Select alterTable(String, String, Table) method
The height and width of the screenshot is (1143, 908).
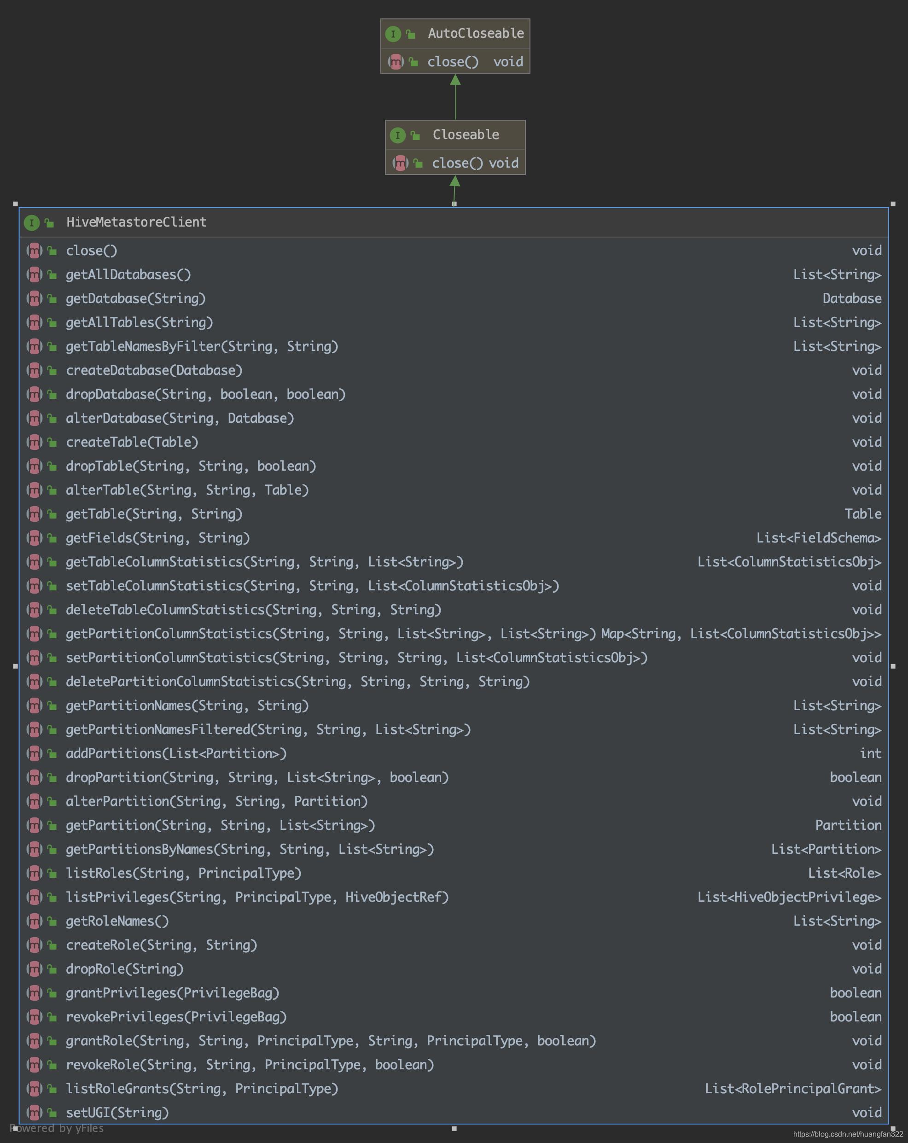click(187, 490)
